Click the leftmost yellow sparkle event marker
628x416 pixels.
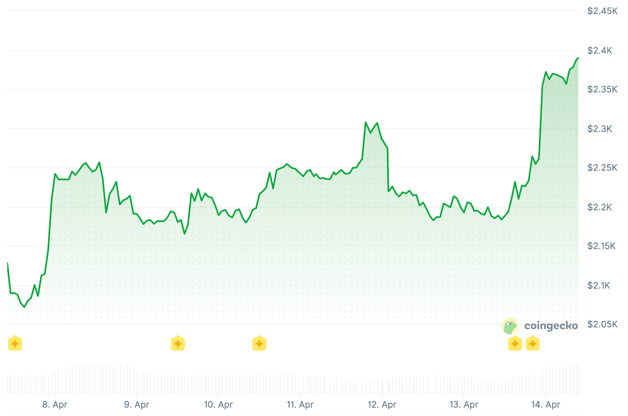click(15, 344)
